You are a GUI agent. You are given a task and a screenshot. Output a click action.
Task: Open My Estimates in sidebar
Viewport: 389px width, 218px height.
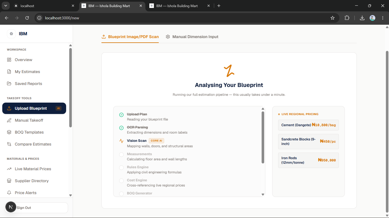34,72
